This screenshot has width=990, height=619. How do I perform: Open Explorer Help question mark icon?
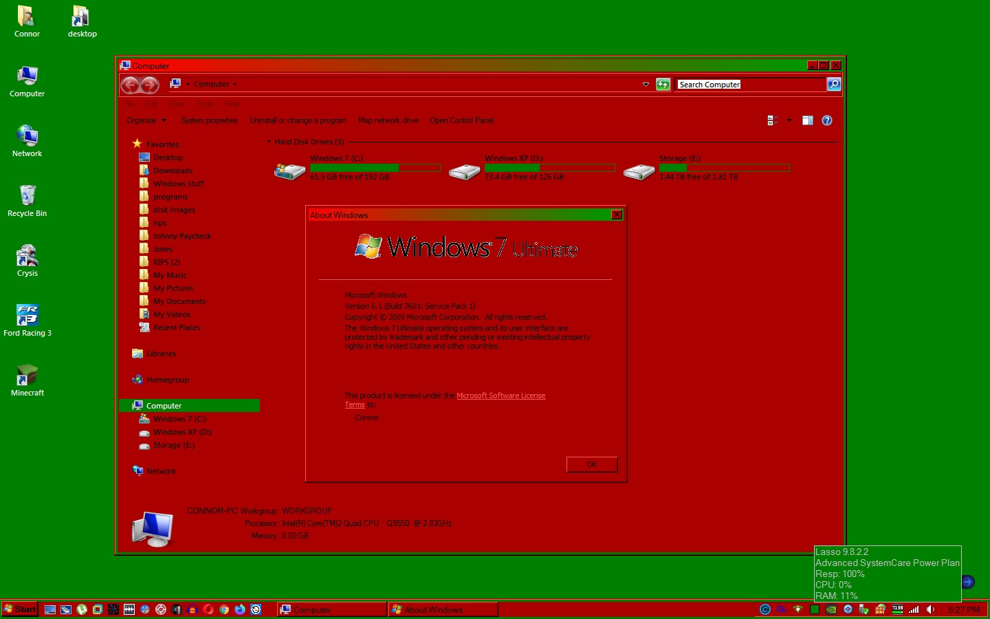[827, 120]
